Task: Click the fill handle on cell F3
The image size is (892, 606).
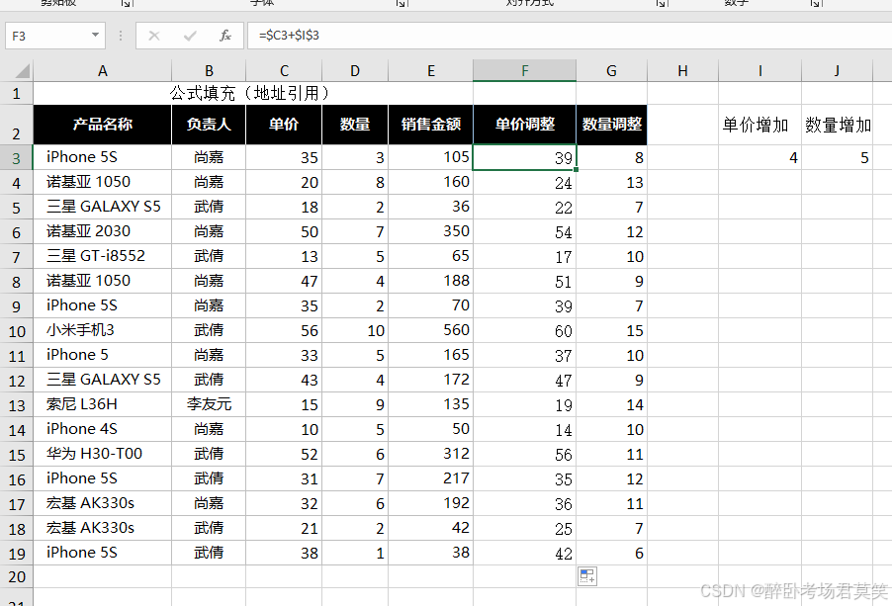Action: [x=577, y=169]
